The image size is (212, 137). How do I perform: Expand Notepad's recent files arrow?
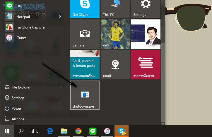click(x=60, y=16)
